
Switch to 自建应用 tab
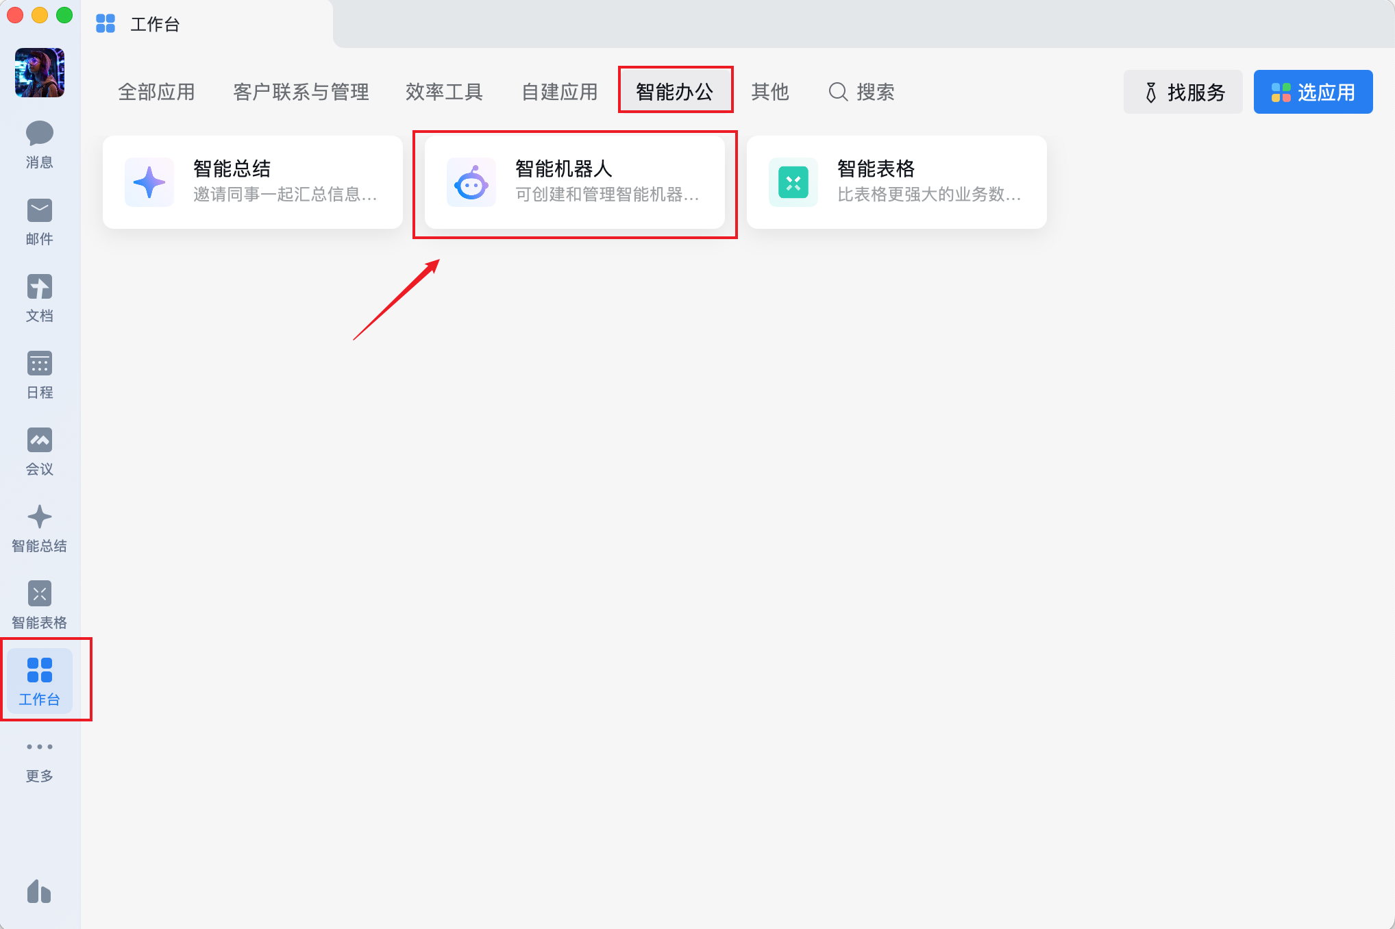(560, 92)
